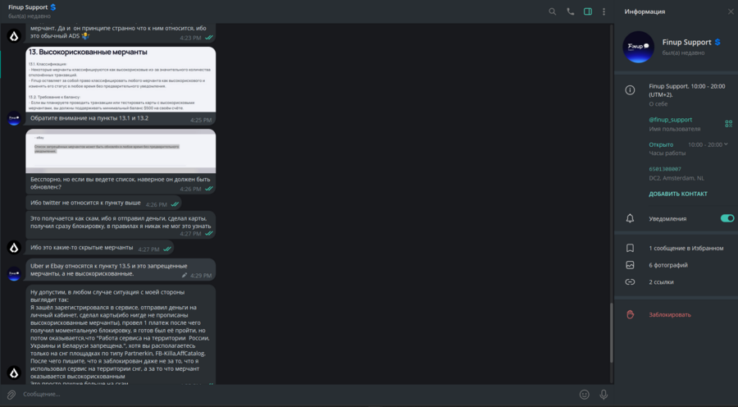This screenshot has height=407, width=738.
Task: Click the chat scrollbar thumb
Action: point(612,332)
